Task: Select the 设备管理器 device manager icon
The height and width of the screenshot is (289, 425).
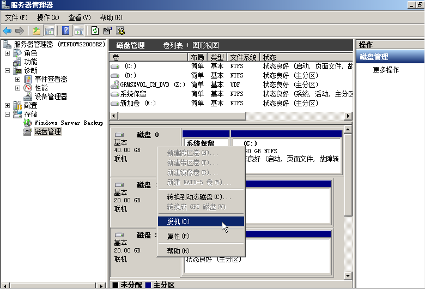Action: coord(28,97)
